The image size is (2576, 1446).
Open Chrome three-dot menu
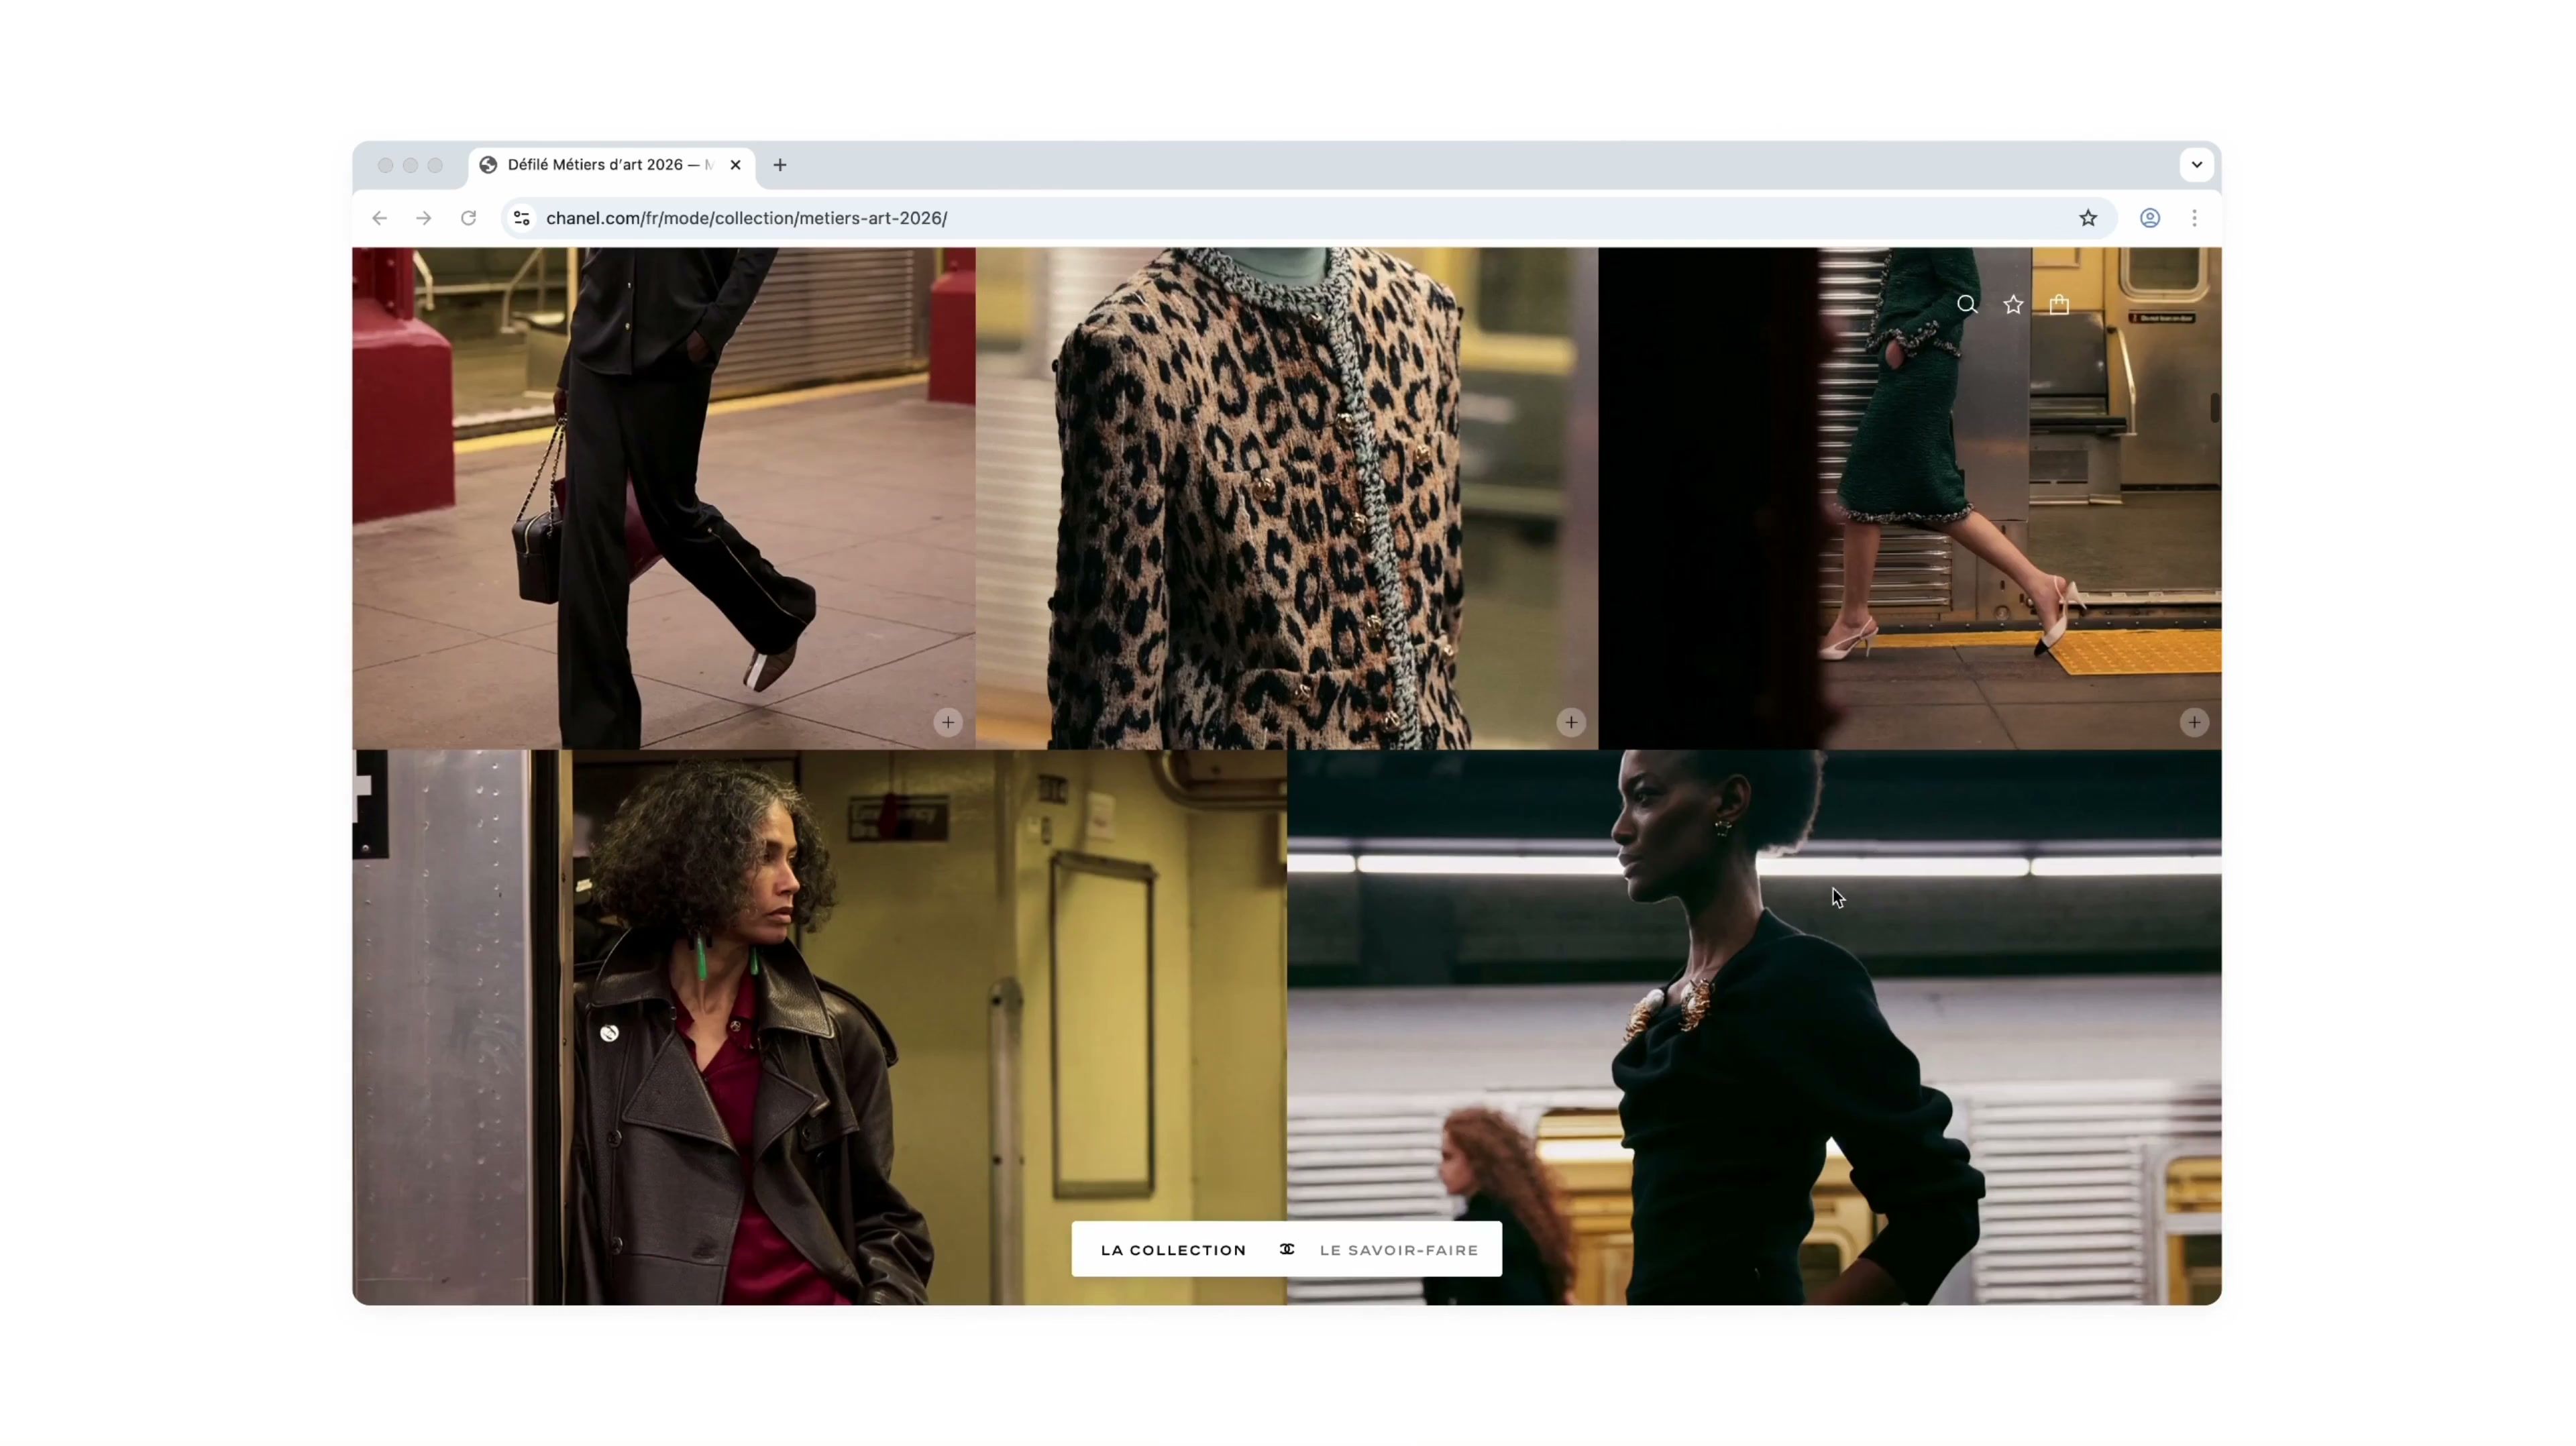(2195, 218)
